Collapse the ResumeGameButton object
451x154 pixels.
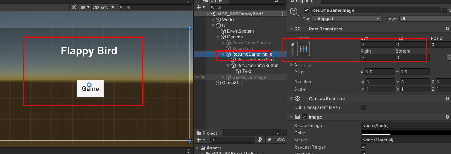(x=228, y=66)
